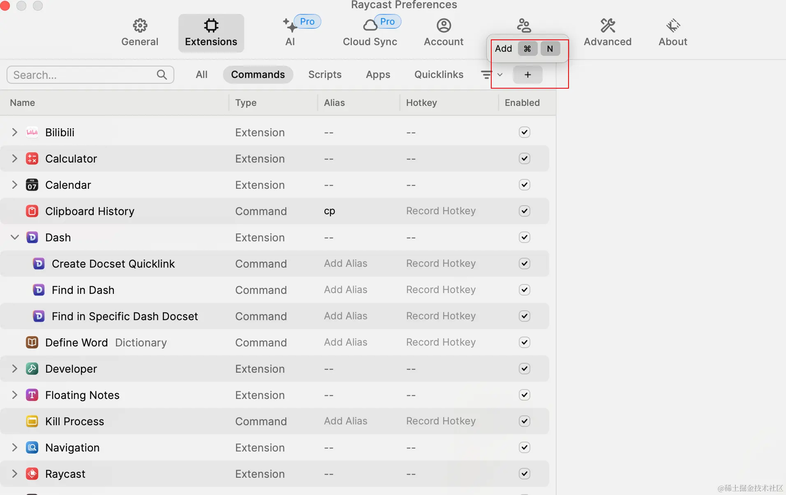Disable Define Word command checkbox
Screen dimensions: 786x495
[x=525, y=342]
